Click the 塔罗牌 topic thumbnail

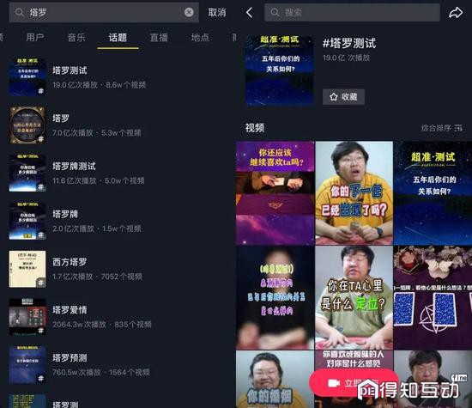27,221
